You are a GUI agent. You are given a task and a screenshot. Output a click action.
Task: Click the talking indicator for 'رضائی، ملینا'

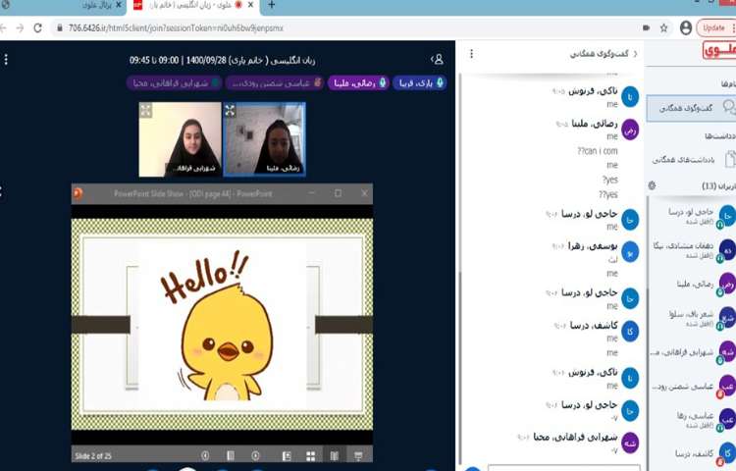[358, 83]
